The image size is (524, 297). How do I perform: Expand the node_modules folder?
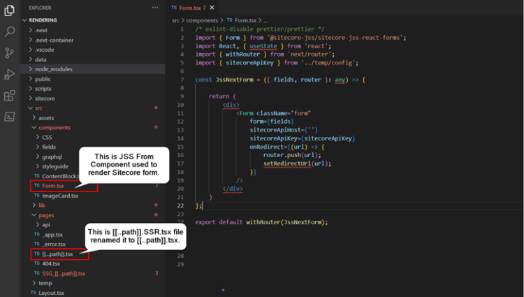coord(53,69)
